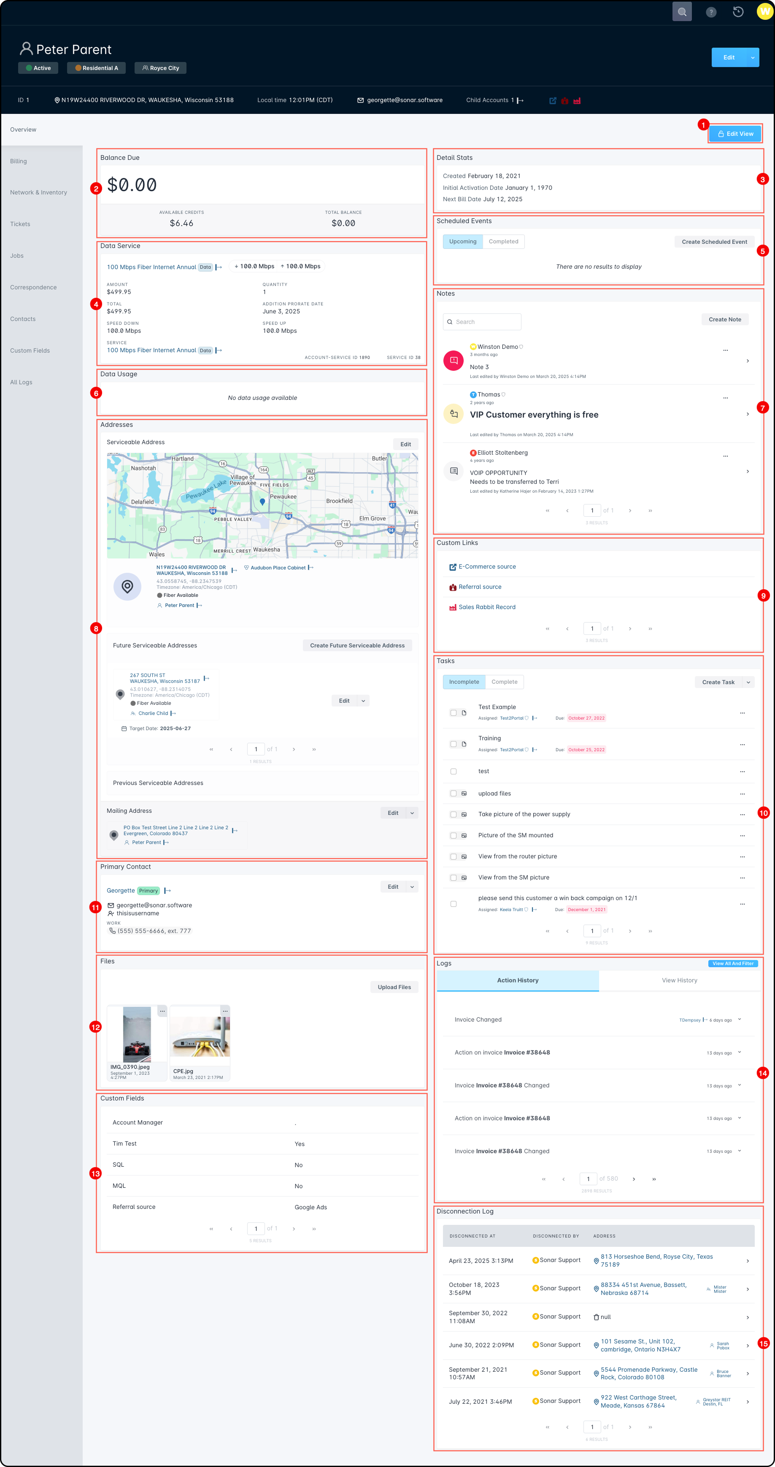Viewport: 775px width, 1467px height.
Task: Click the Serviceable Address map
Action: [x=262, y=506]
